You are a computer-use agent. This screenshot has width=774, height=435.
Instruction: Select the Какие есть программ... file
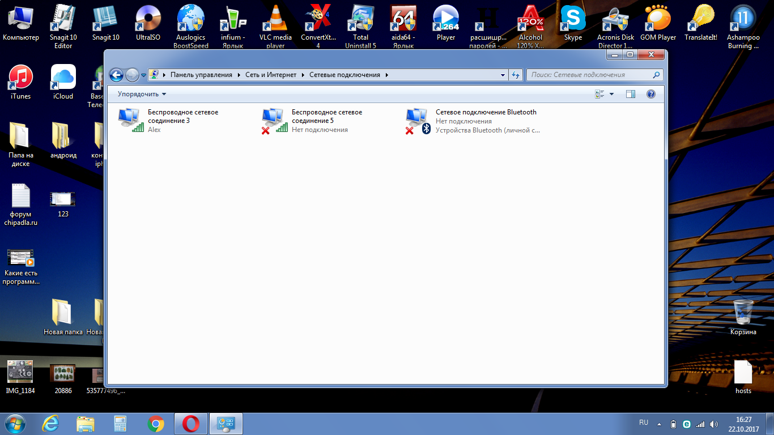pos(21,266)
